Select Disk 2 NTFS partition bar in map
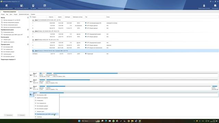This screenshot has height=123, width=219. point(132,81)
